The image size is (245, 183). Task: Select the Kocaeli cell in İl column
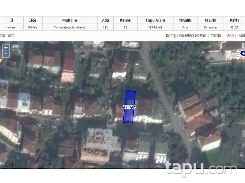point(11,27)
